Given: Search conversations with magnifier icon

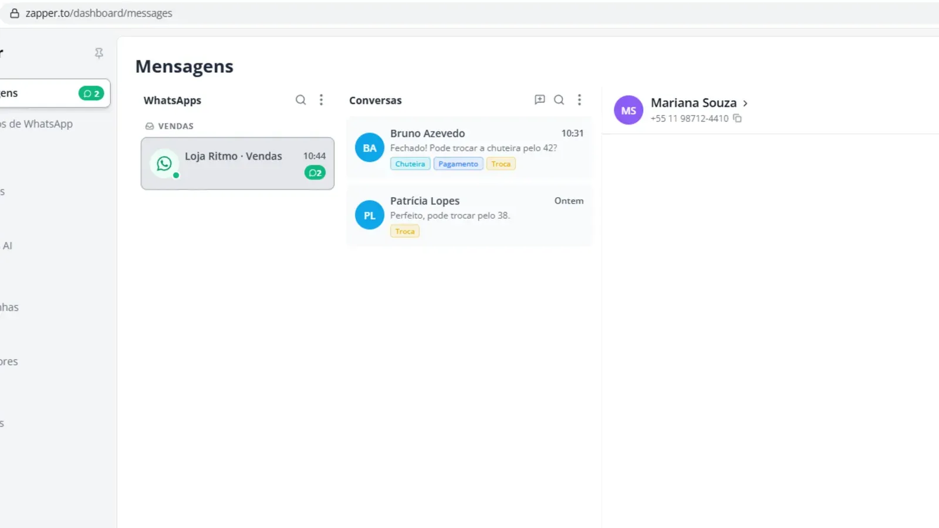Looking at the screenshot, I should pyautogui.click(x=559, y=100).
